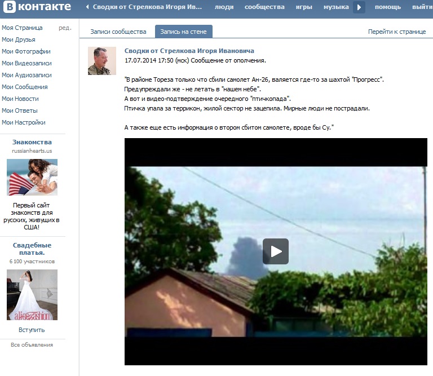The width and height of the screenshot is (433, 376).
Task: Click Вступить under wedding dresses ad
Action: click(x=32, y=330)
